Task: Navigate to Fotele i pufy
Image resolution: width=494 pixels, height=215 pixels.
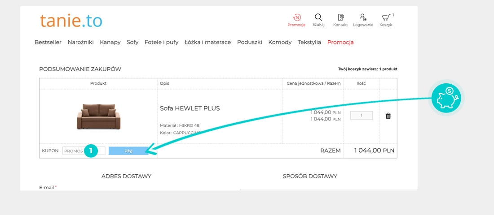Action: (161, 42)
